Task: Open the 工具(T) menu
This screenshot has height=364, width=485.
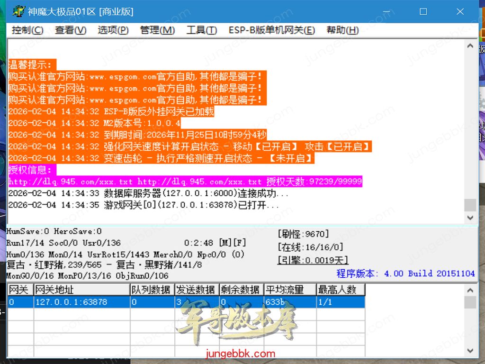Action: coord(201,30)
